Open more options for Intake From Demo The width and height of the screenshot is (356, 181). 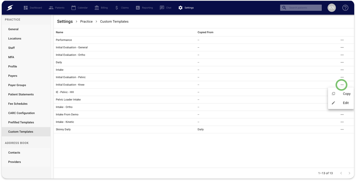click(x=342, y=115)
